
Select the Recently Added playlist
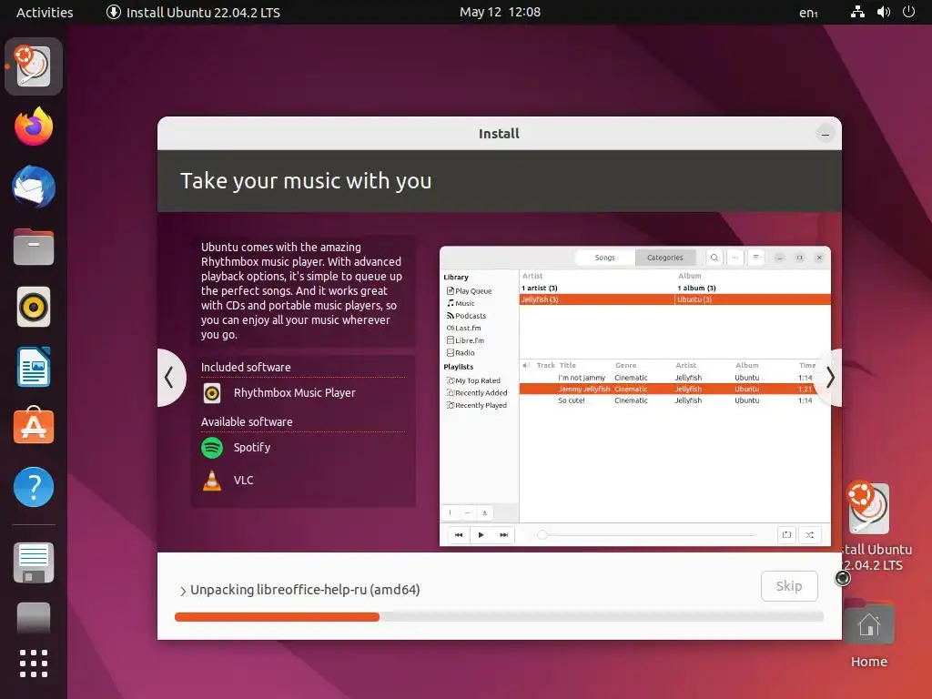pyautogui.click(x=477, y=393)
